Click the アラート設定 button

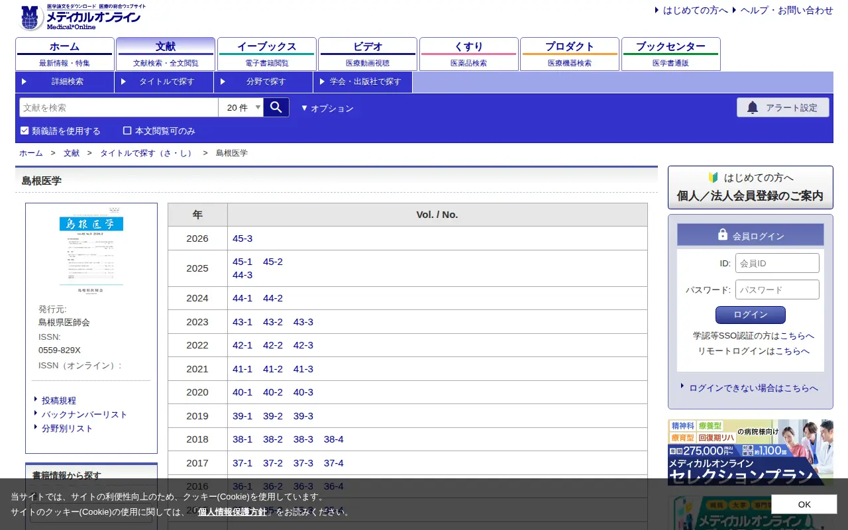(783, 107)
